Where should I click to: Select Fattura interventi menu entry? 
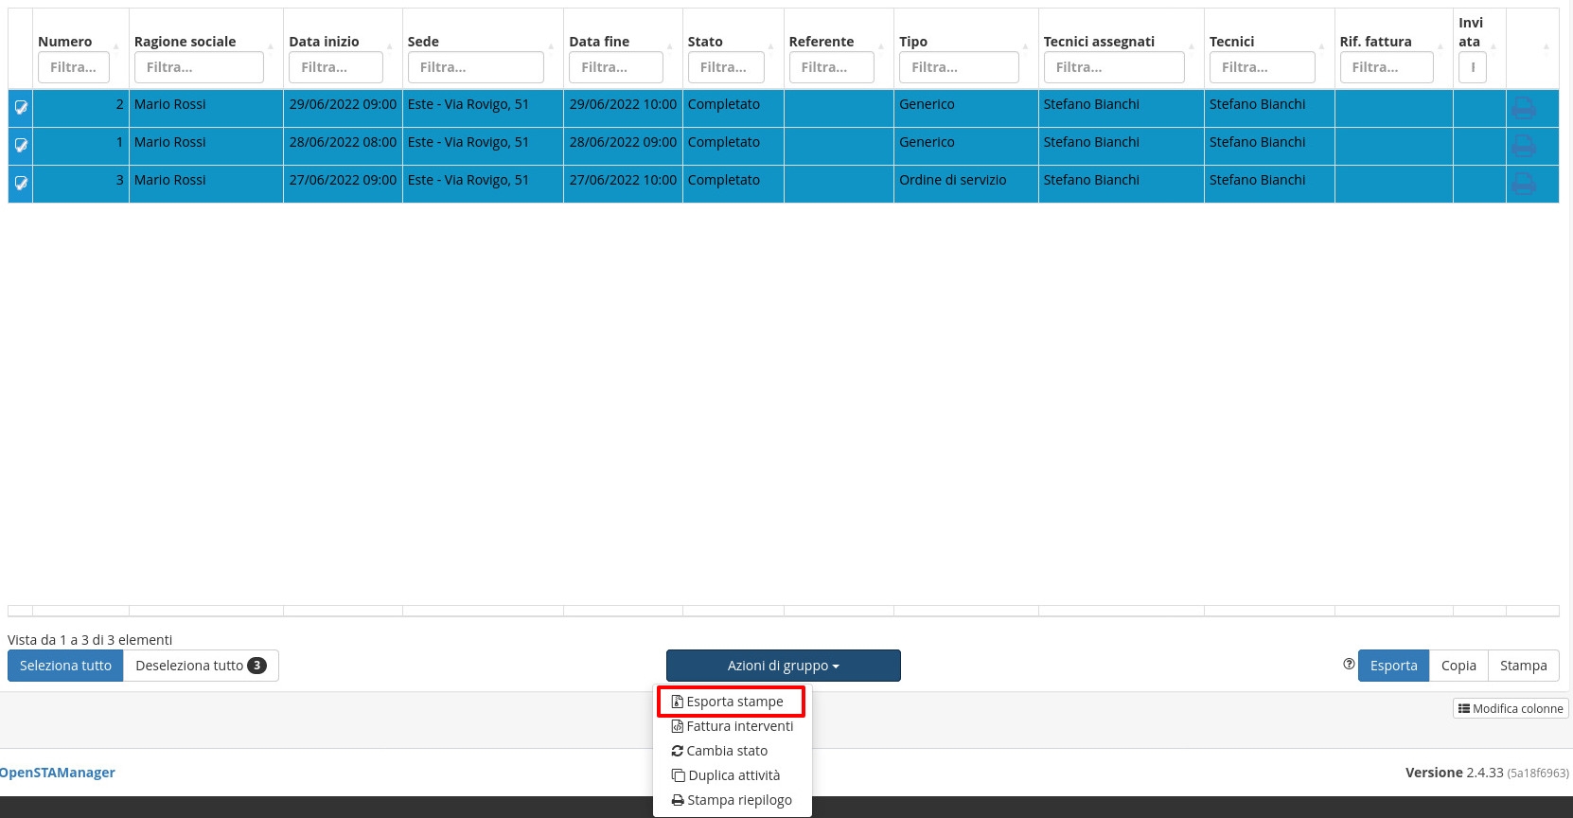tap(733, 726)
